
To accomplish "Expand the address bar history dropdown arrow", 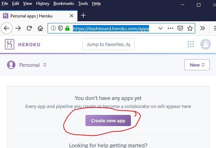I will pos(160,28).
